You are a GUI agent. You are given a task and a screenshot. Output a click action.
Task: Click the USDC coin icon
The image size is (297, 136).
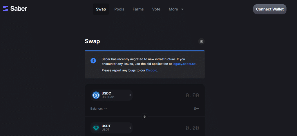(96, 95)
